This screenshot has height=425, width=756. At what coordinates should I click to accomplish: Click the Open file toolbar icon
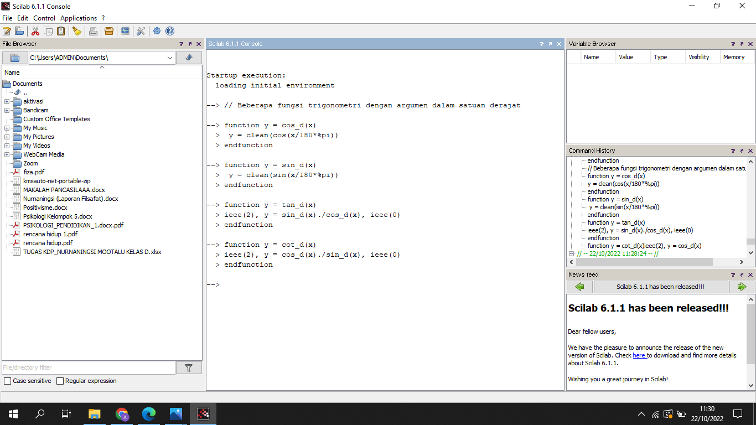(19, 31)
